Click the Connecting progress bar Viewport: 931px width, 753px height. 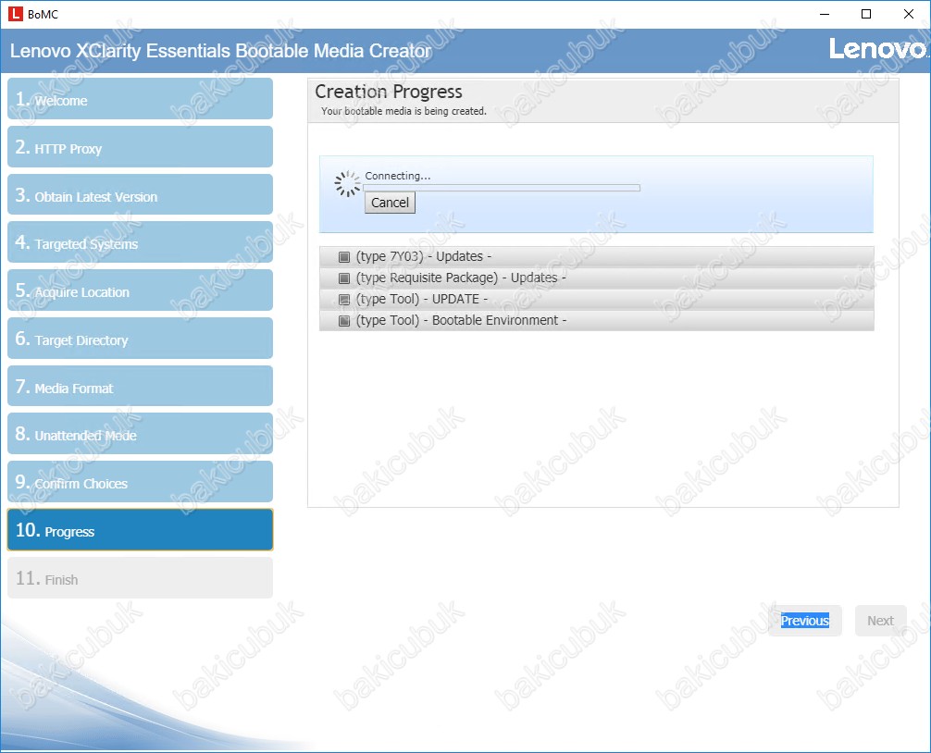click(x=502, y=188)
